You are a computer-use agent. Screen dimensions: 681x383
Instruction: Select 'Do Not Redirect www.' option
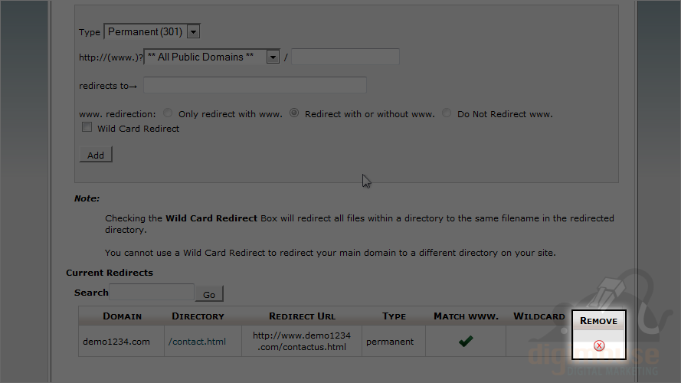[447, 113]
